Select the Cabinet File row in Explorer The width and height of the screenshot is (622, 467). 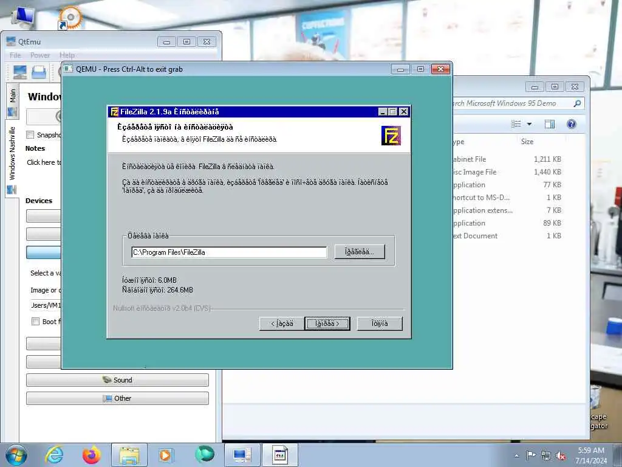(x=508, y=159)
